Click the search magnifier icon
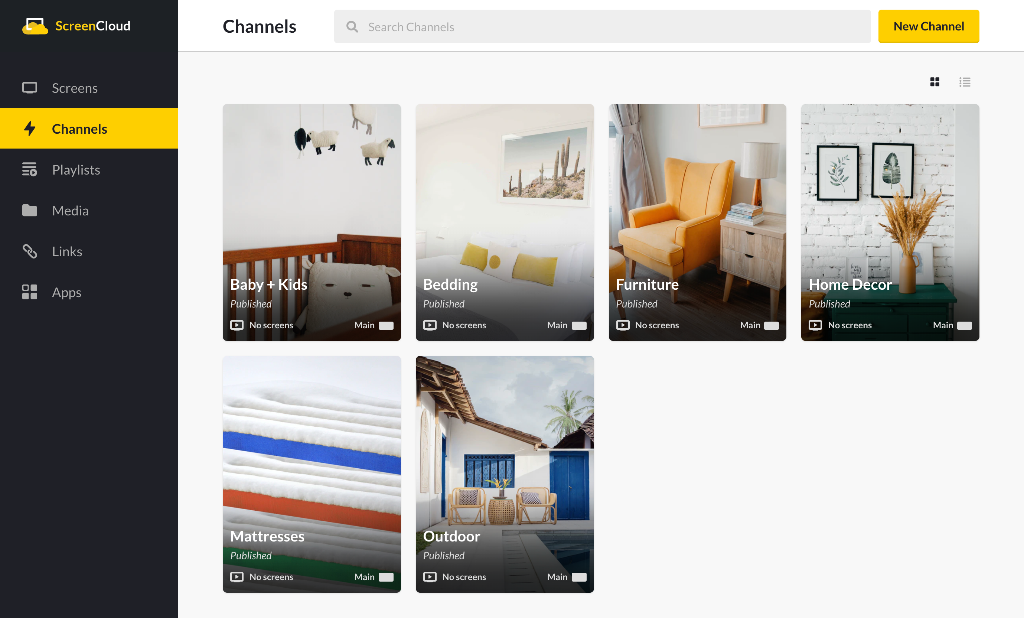Viewport: 1024px width, 618px height. click(x=352, y=26)
